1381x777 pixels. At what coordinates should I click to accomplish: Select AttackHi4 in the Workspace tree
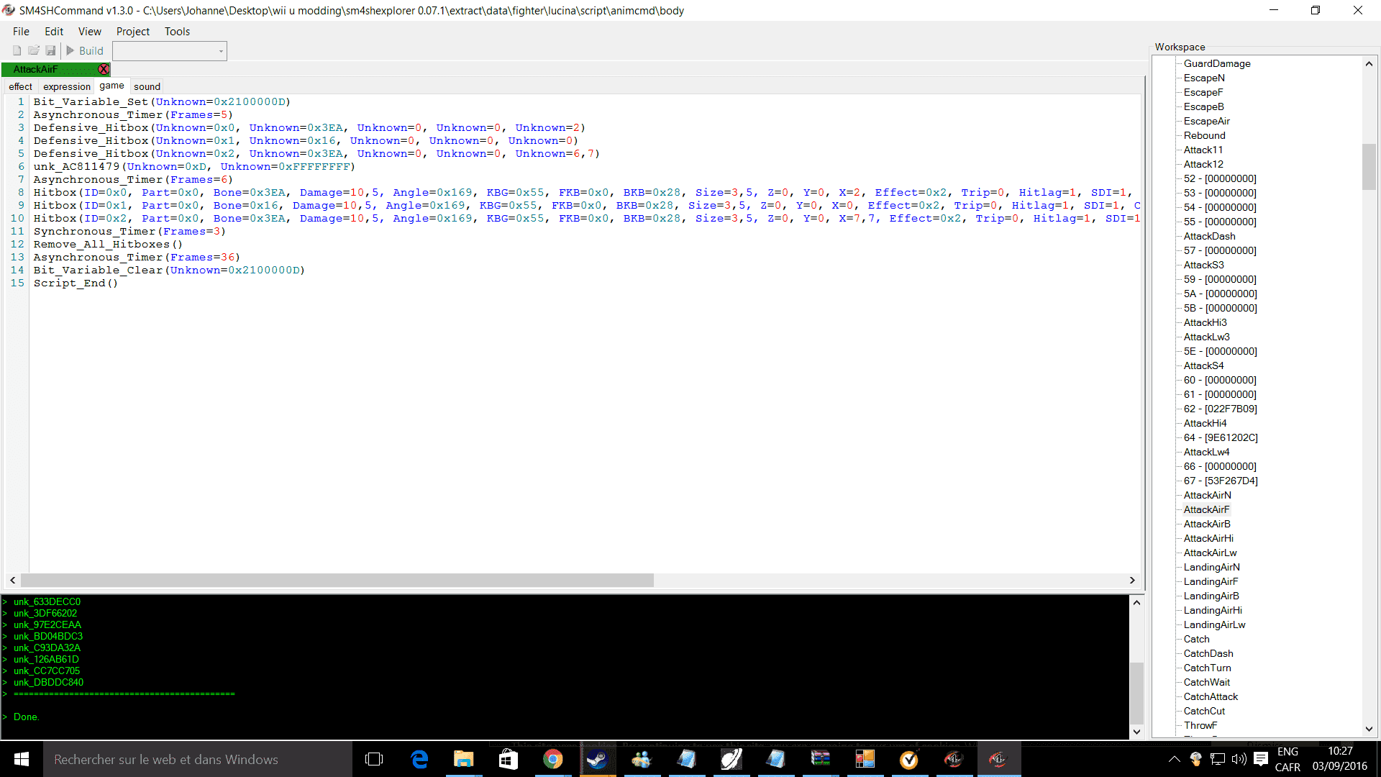1205,423
